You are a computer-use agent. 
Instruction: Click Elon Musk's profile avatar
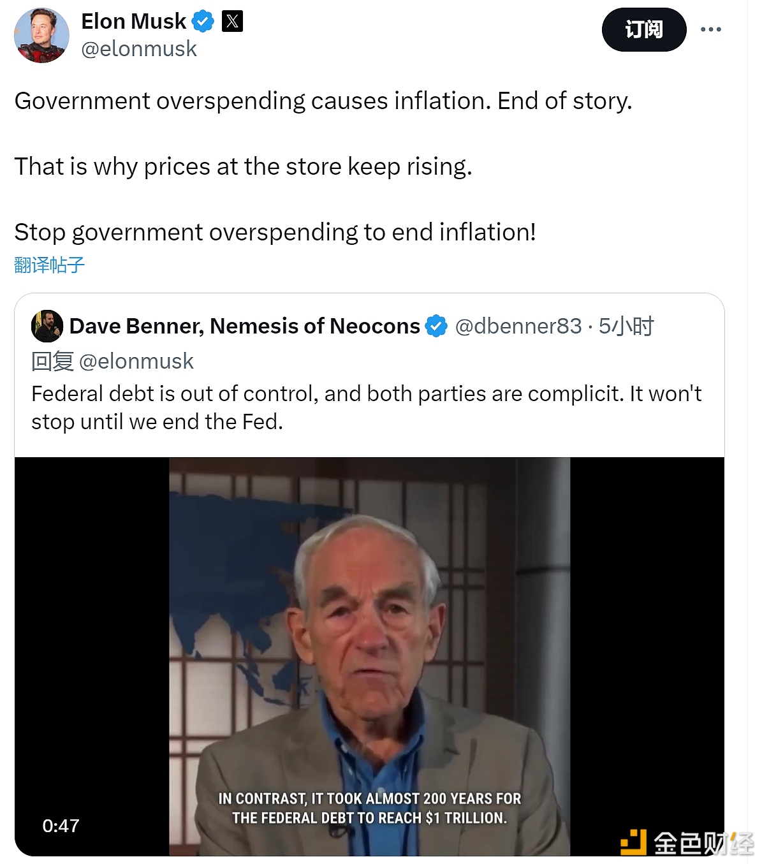point(41,35)
